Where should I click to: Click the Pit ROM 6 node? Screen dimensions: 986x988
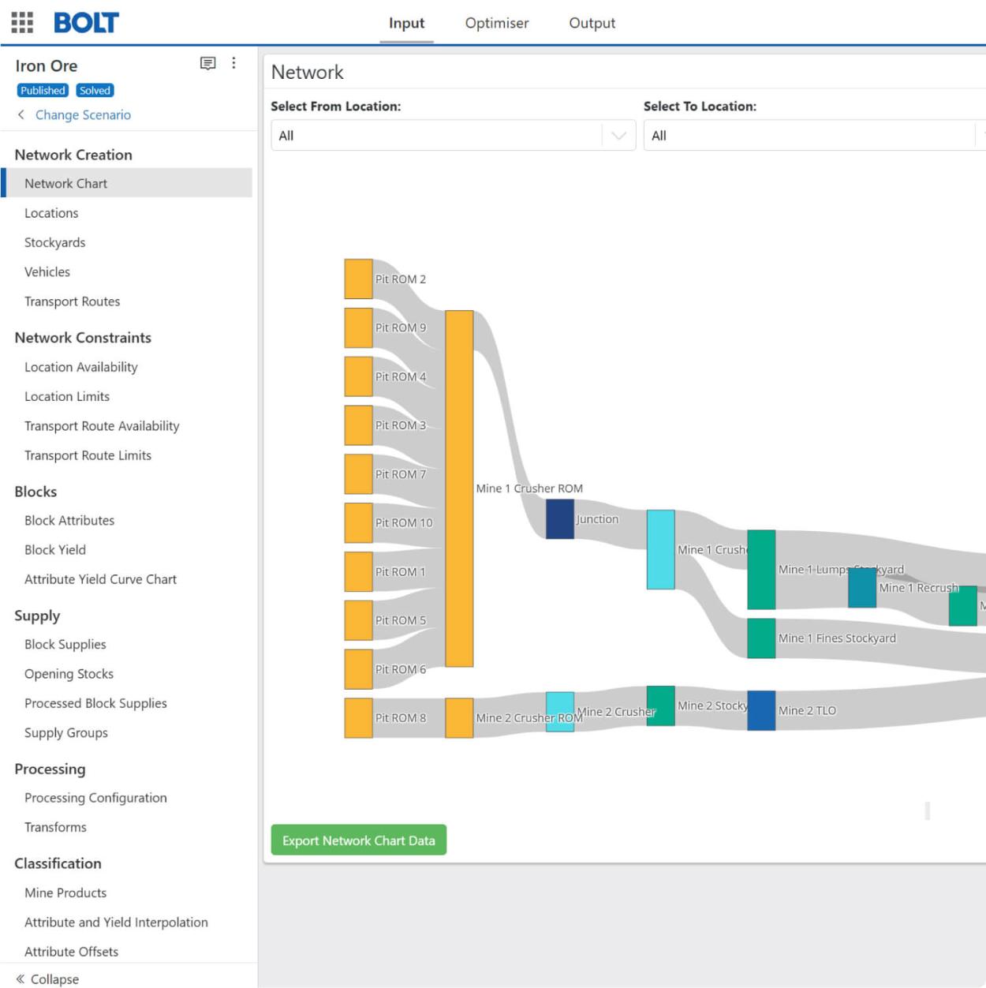click(x=359, y=669)
